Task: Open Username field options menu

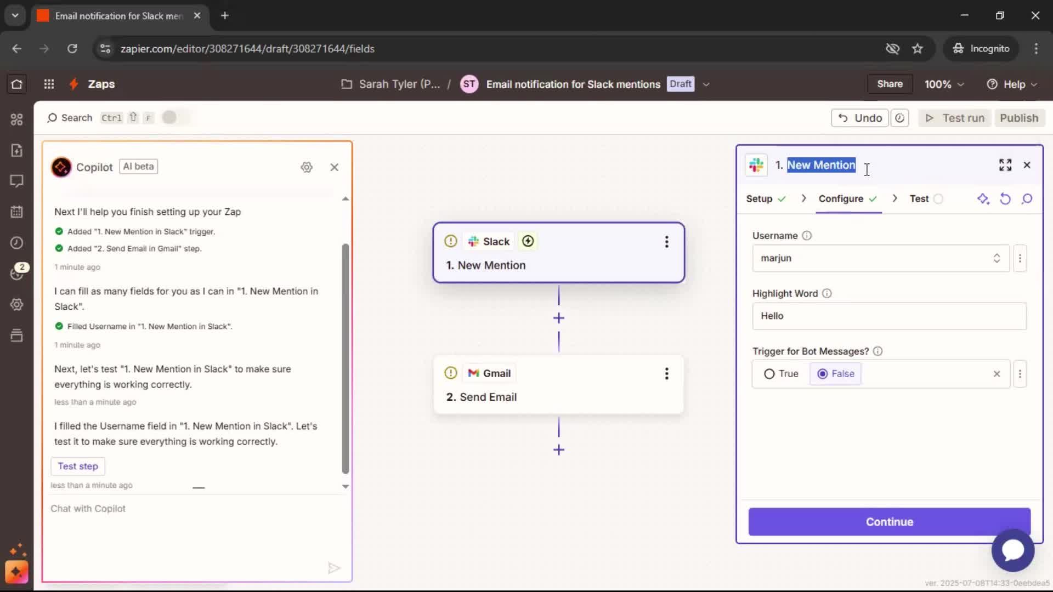Action: point(1020,258)
